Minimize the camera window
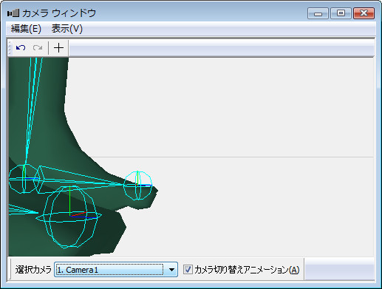Screen dimensions: 382x289 (x=318, y=13)
